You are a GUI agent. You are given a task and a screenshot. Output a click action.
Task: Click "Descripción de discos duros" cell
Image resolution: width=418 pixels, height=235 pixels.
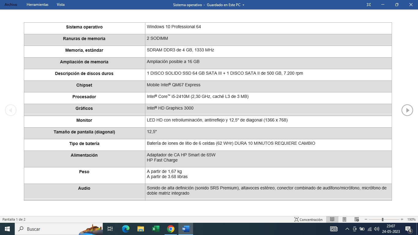(84, 75)
